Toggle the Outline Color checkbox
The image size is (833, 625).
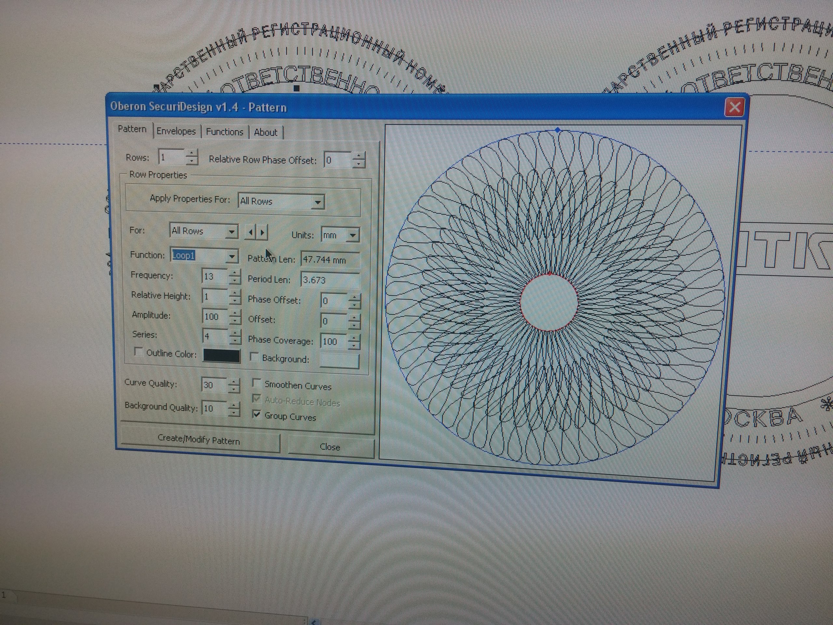point(139,352)
